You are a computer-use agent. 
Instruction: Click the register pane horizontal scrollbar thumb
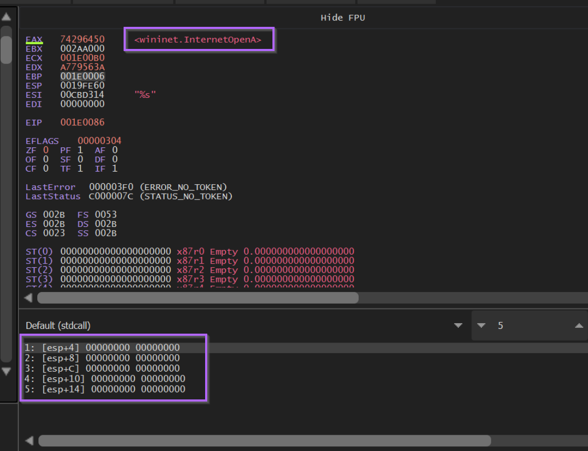tap(197, 298)
